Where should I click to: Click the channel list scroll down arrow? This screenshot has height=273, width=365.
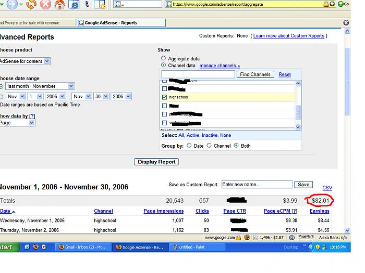tap(298, 127)
